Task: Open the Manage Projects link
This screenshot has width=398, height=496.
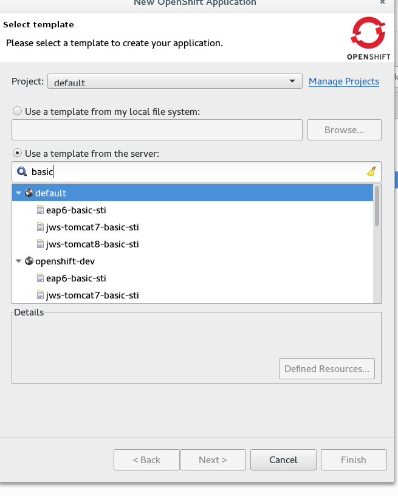Action: [343, 81]
